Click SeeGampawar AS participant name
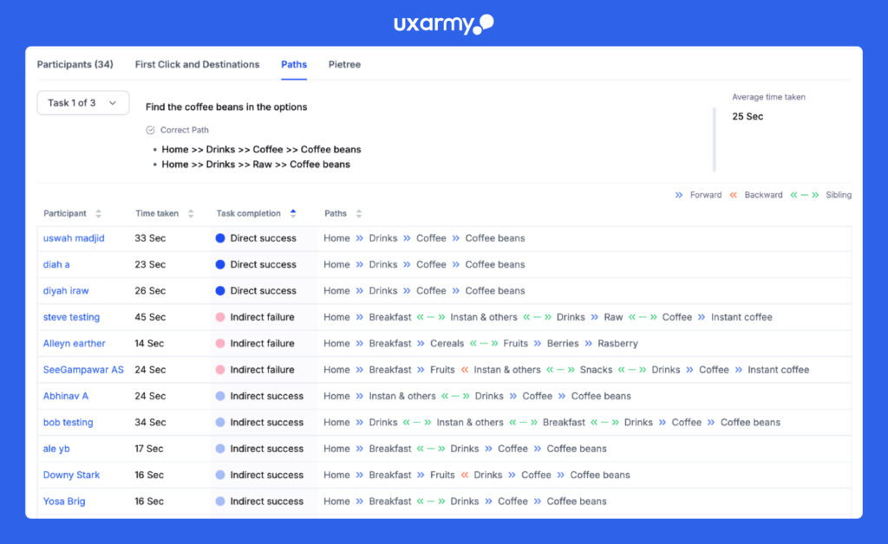This screenshot has height=544, width=888. [83, 370]
